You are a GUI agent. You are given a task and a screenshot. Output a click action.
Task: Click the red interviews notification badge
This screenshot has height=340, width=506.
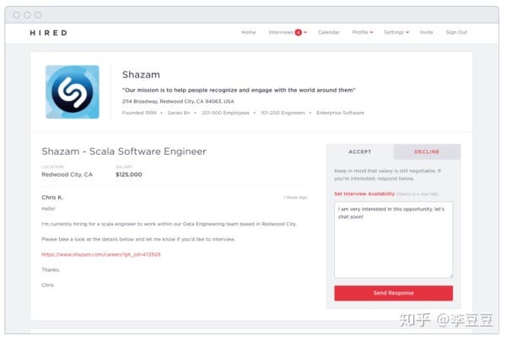tap(299, 32)
